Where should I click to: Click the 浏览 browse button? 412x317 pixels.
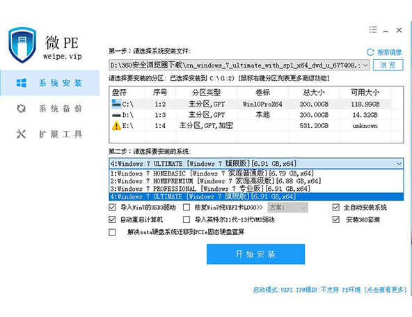coord(388,65)
